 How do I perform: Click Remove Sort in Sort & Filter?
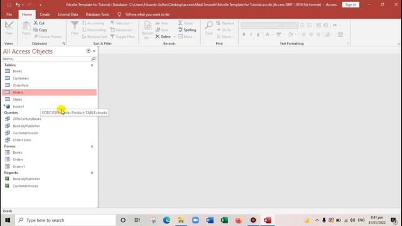95,36
